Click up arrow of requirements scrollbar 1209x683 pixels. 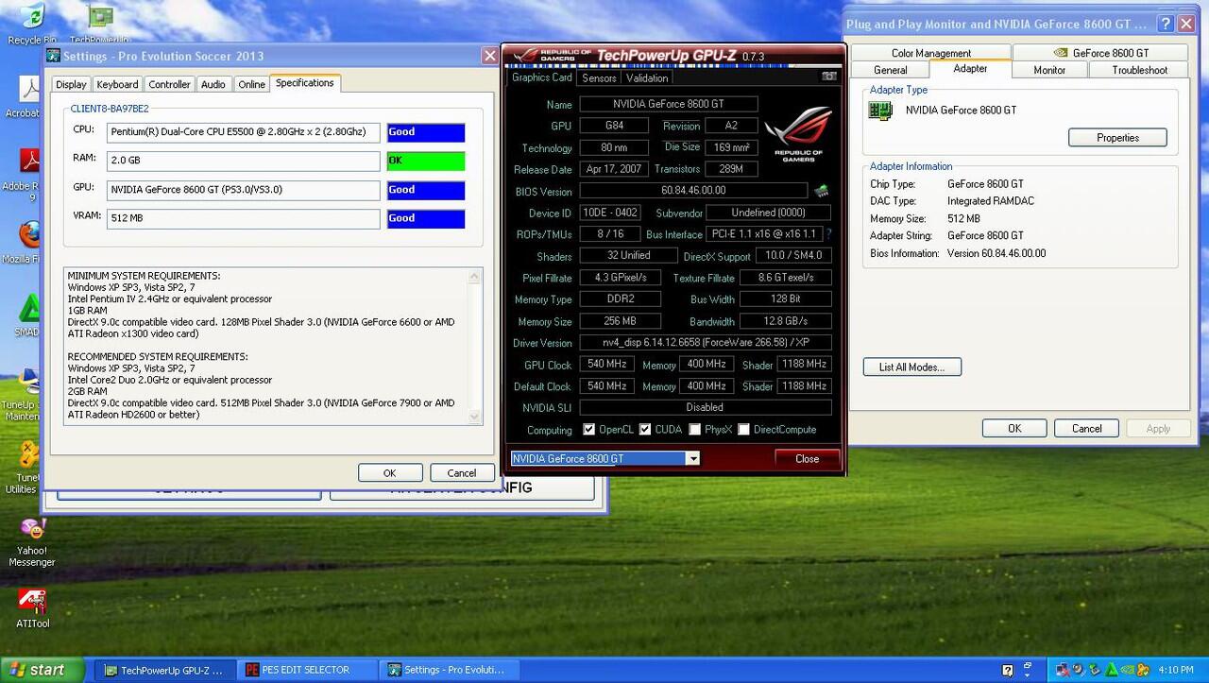pyautogui.click(x=474, y=276)
